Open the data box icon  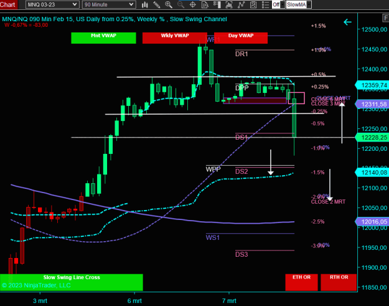point(205,4)
